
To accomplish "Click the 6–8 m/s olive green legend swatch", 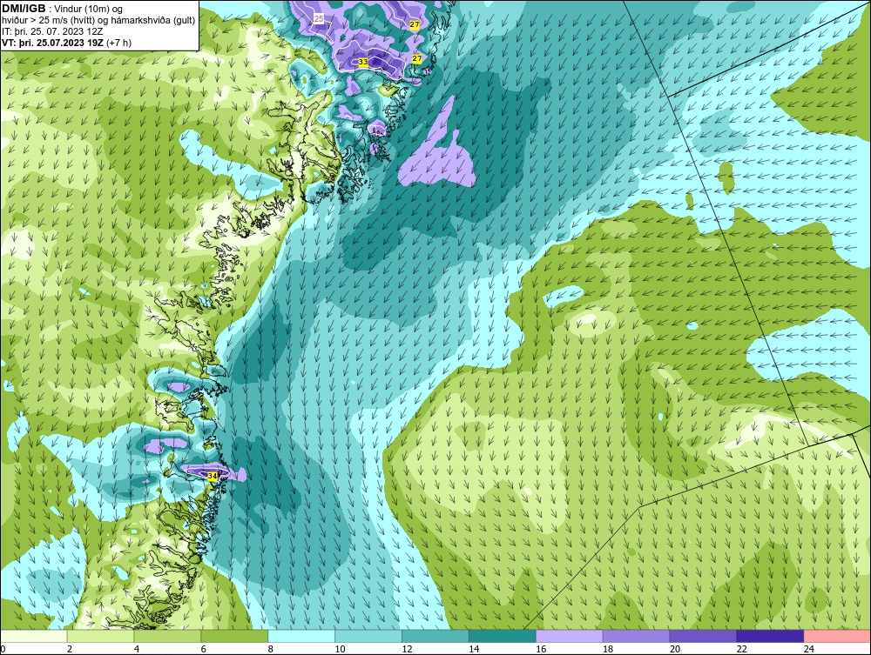I will [234, 636].
